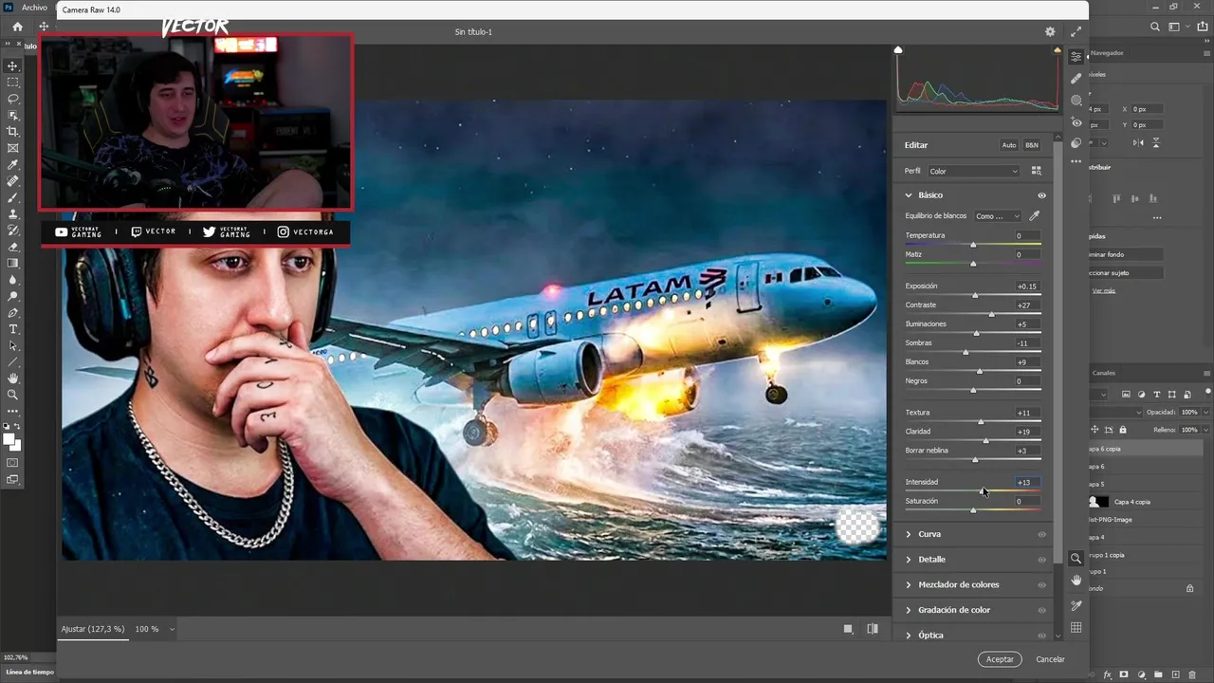Image resolution: width=1214 pixels, height=683 pixels.
Task: Toggle highlight clipping warning in histogram
Action: coord(1058,49)
